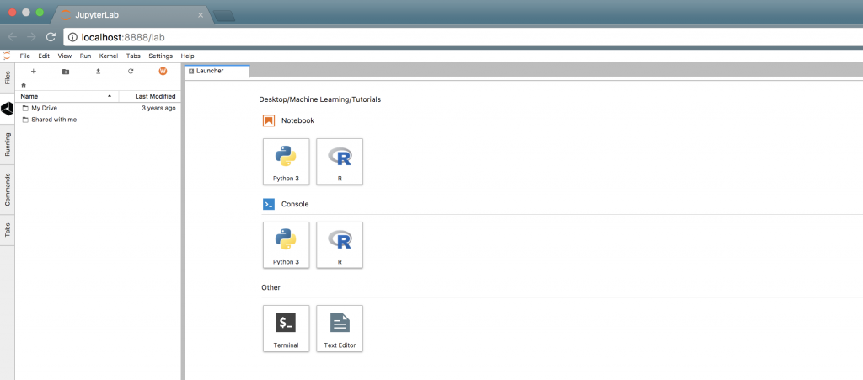
Task: Switch to the Running sidebar tab
Action: point(7,144)
